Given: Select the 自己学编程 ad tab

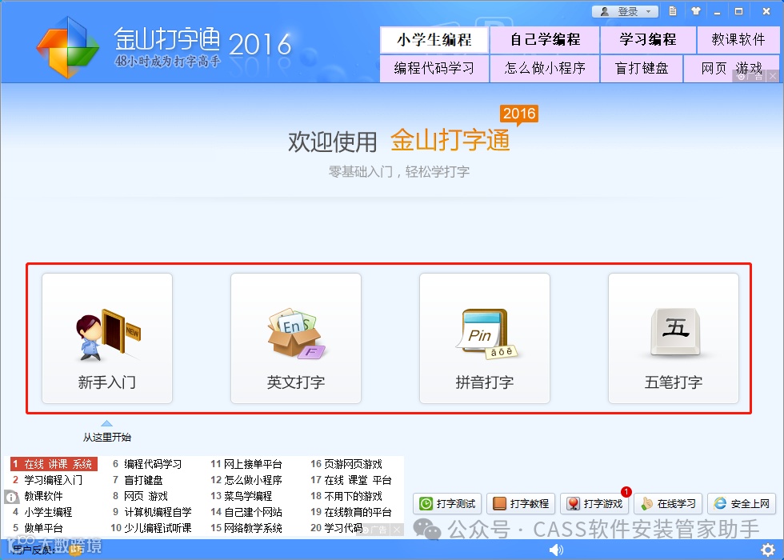Looking at the screenshot, I should coord(545,39).
